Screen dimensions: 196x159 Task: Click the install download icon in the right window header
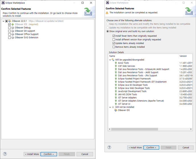(189, 11)
